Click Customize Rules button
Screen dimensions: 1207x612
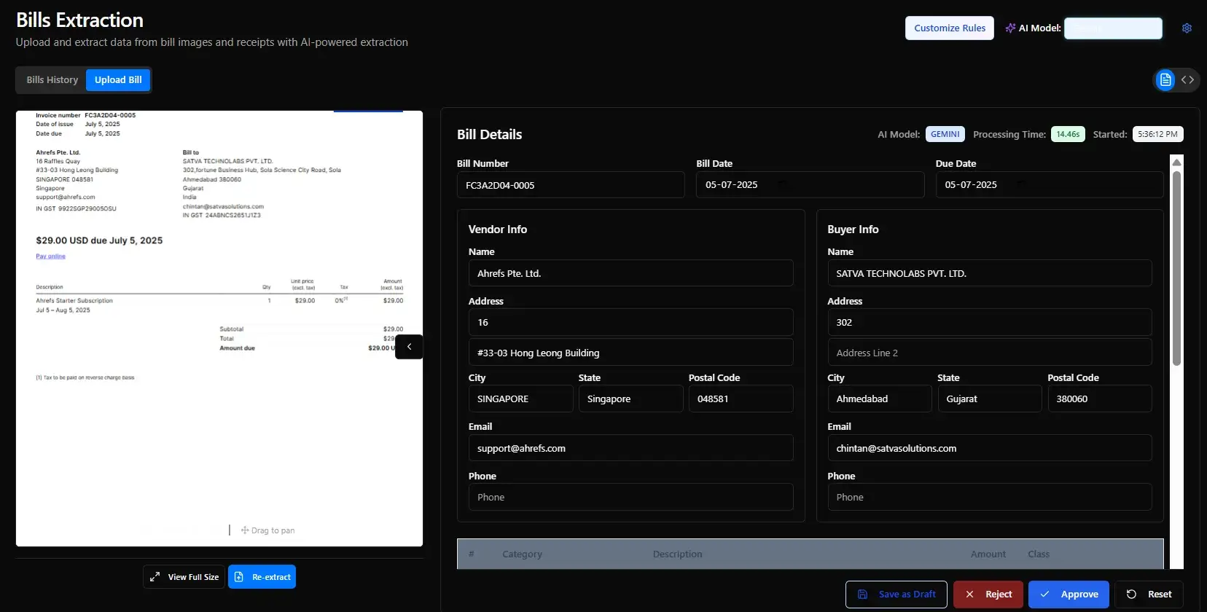[949, 28]
